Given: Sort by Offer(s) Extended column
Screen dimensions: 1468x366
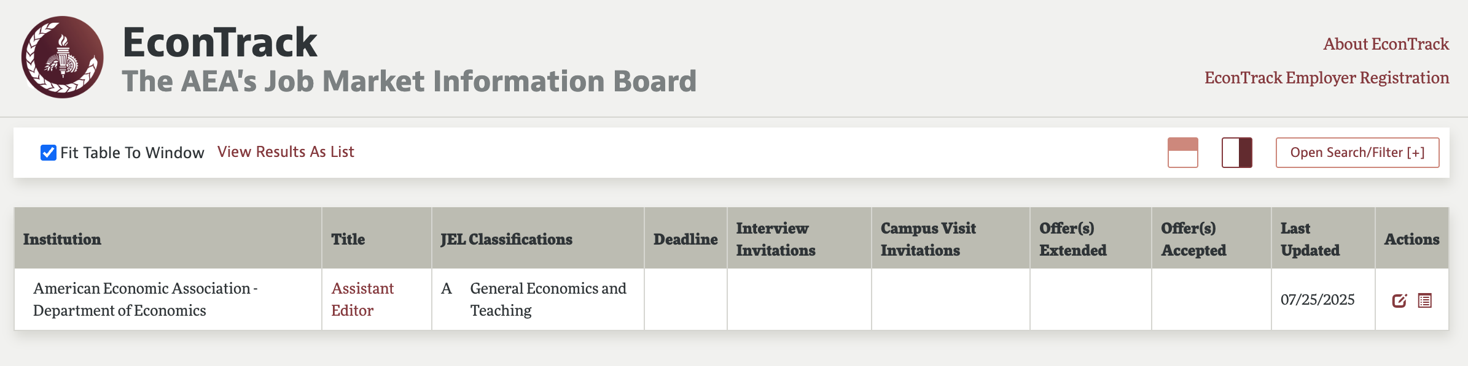Looking at the screenshot, I should pos(1073,239).
